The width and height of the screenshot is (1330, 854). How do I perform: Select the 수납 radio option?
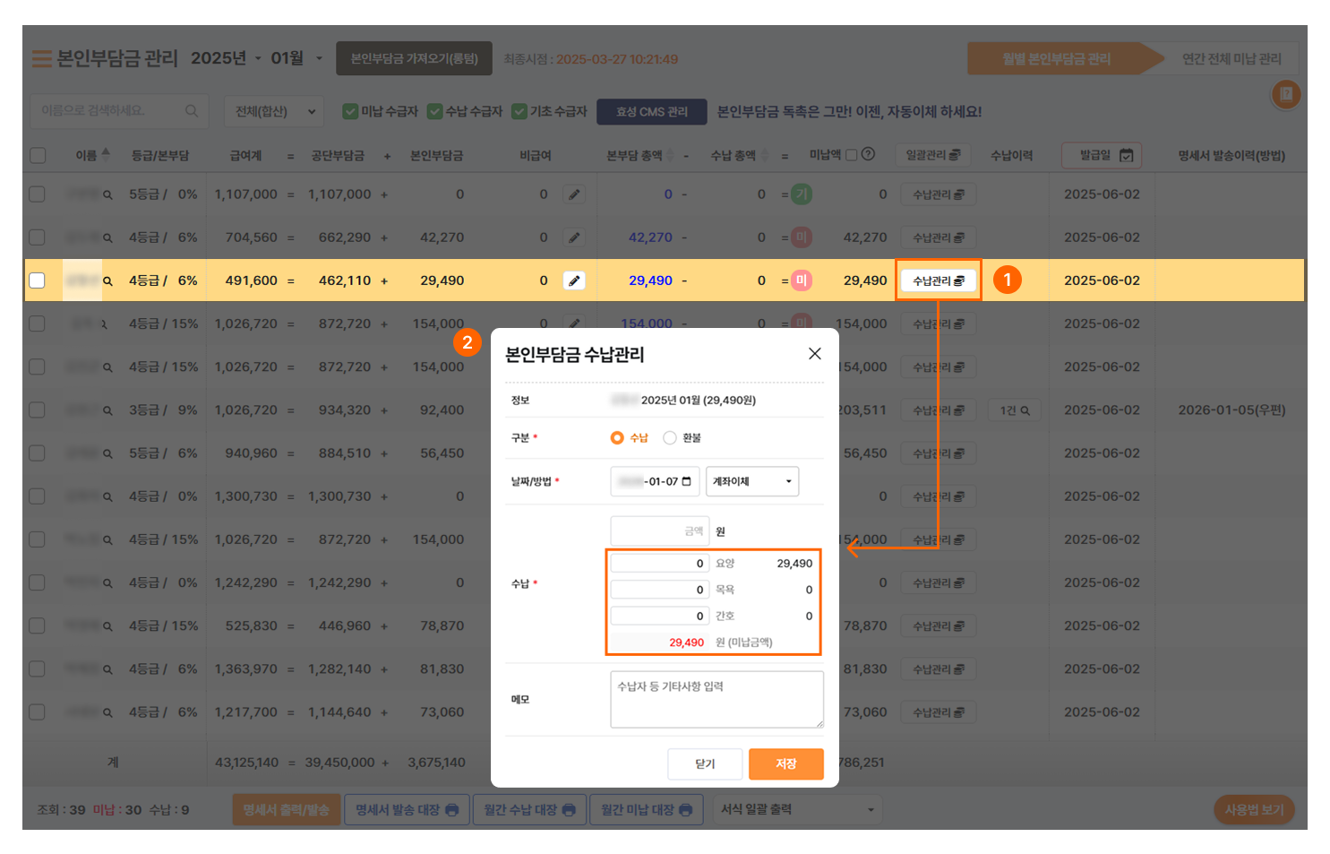[617, 438]
